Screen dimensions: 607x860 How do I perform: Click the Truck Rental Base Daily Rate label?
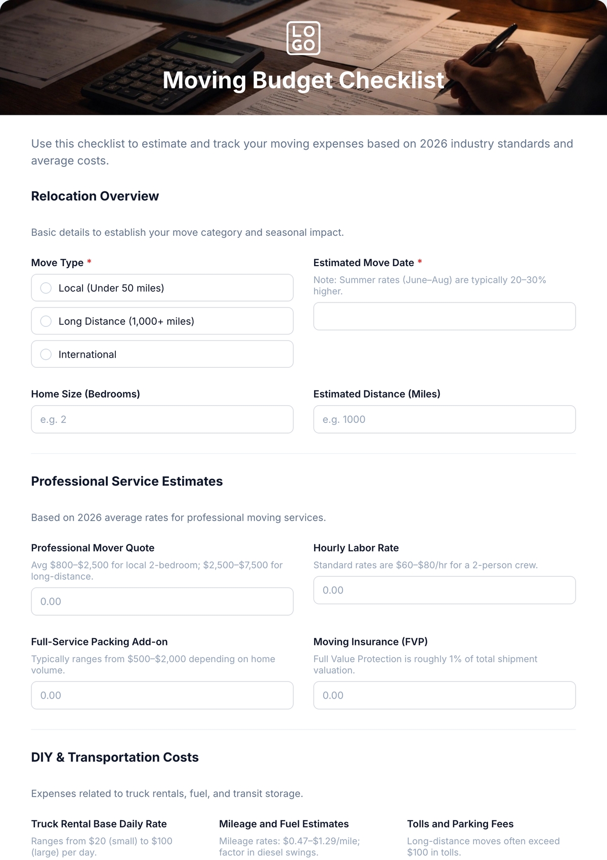coord(99,824)
